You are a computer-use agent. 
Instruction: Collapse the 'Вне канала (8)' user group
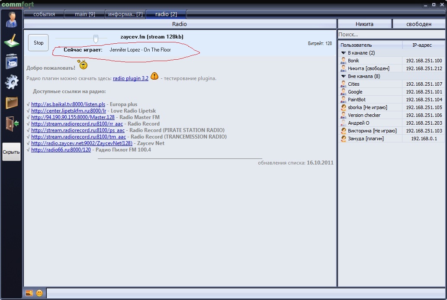pyautogui.click(x=343, y=76)
